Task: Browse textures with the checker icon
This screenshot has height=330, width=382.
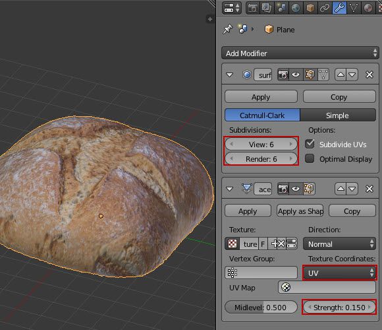Action: pyautogui.click(x=232, y=244)
